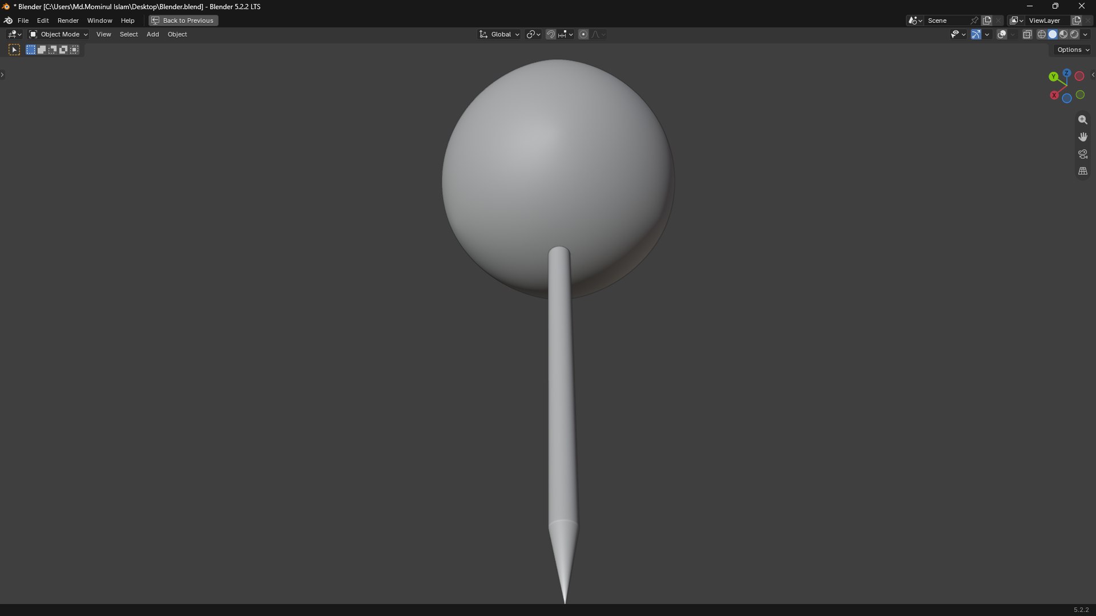The height and width of the screenshot is (616, 1096).
Task: Toggle X-Ray mode
Action: (x=1027, y=34)
